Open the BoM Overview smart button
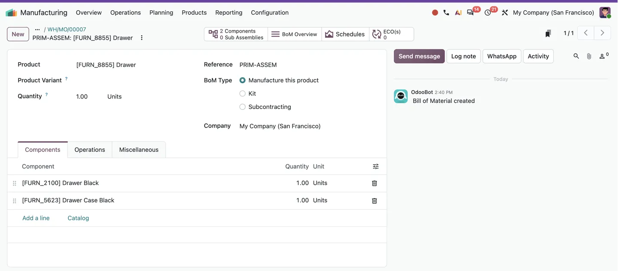 pos(295,34)
